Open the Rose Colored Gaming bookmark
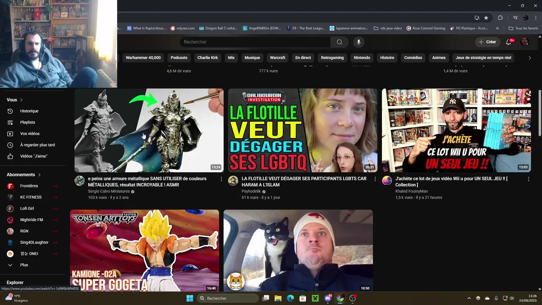The image size is (542, 305). [x=426, y=28]
